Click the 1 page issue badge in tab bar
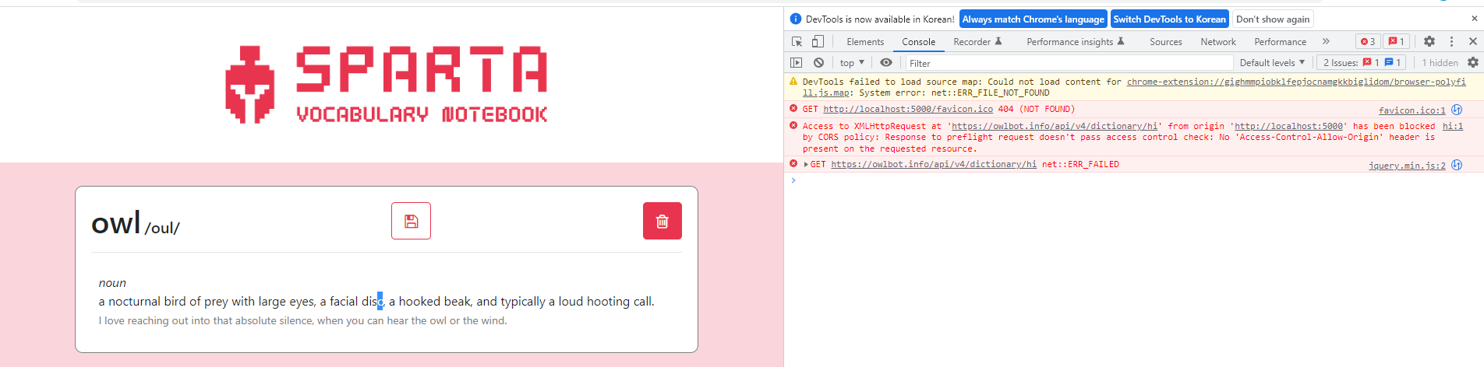 [1397, 41]
